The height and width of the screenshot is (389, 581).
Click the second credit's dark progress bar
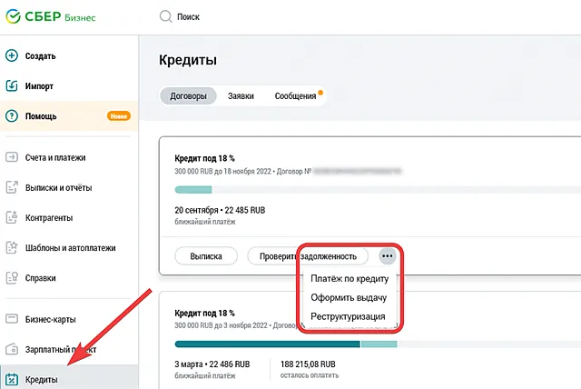(267, 344)
